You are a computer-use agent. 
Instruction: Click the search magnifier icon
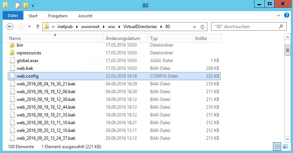click(x=281, y=27)
